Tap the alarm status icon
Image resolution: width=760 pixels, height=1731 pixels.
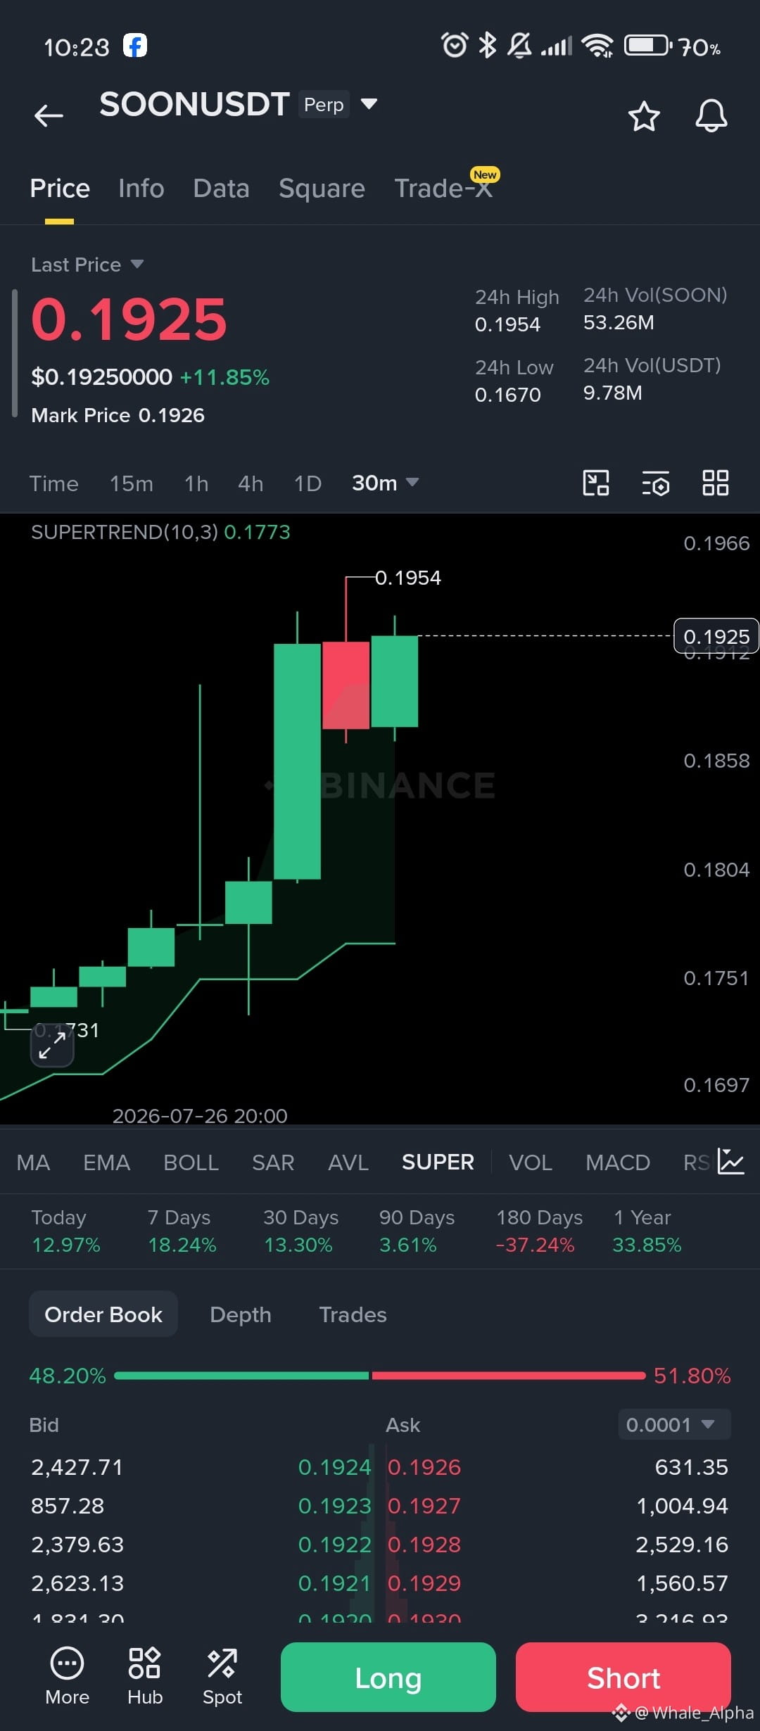point(454,46)
